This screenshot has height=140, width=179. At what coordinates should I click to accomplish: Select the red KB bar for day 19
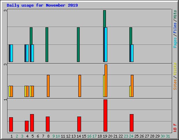pos(105,115)
